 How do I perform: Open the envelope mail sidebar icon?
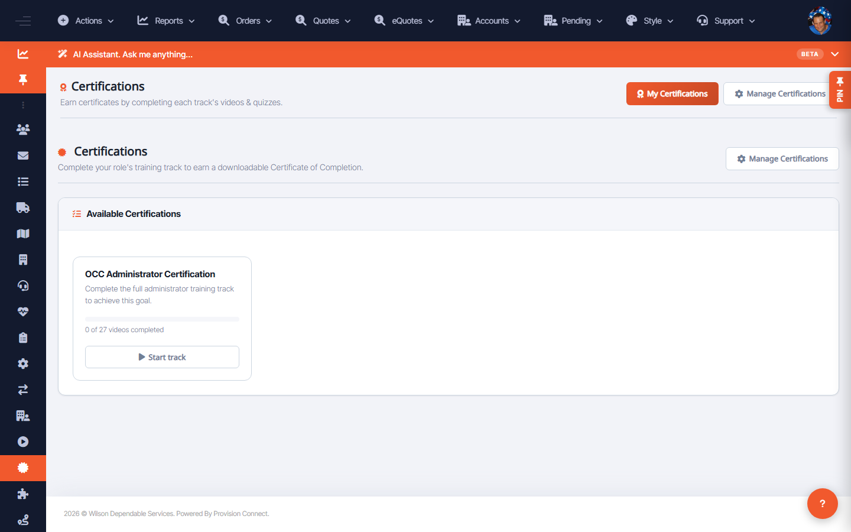(x=23, y=155)
